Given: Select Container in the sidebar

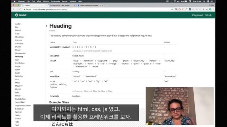Looking at the screenshot, I should coord(19,43).
